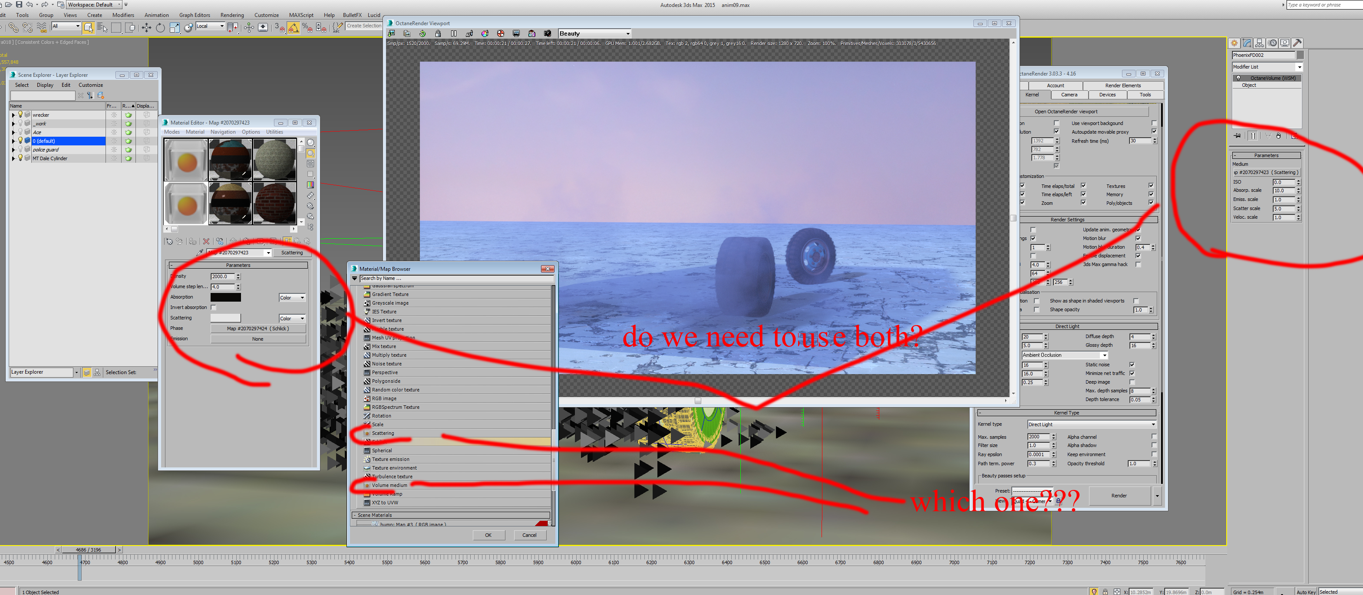This screenshot has height=595, width=1363.
Task: Click the lock icon in Octane viewport
Action: tap(438, 33)
